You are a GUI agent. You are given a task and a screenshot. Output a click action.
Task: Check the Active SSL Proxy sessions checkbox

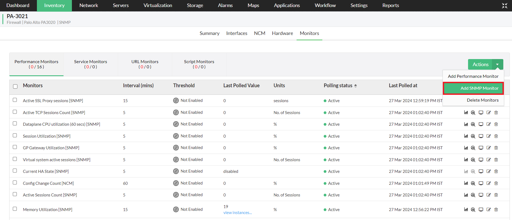(15, 100)
